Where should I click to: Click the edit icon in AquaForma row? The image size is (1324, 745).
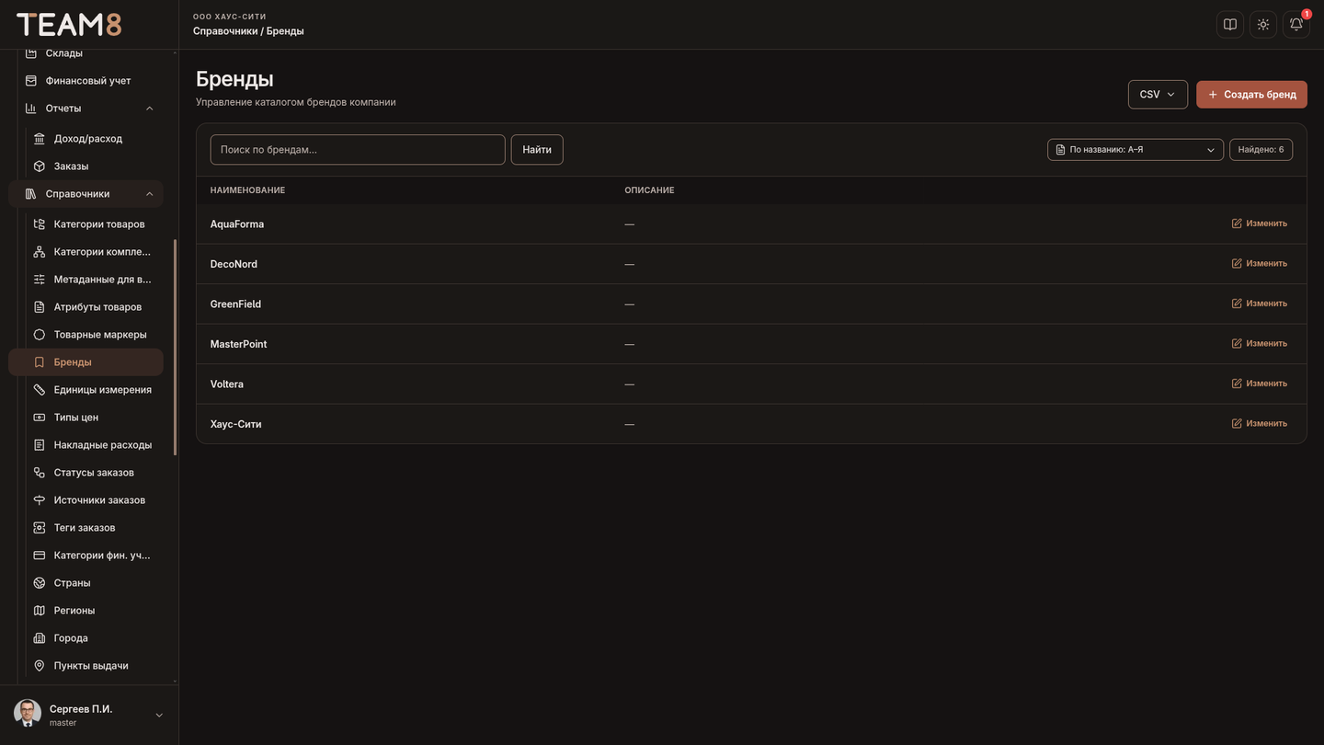coord(1237,223)
